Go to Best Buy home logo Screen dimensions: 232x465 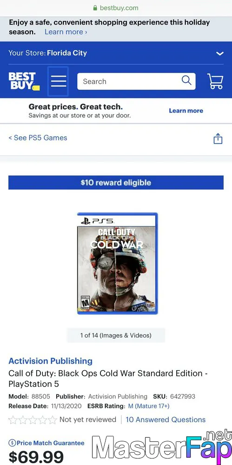(24, 81)
